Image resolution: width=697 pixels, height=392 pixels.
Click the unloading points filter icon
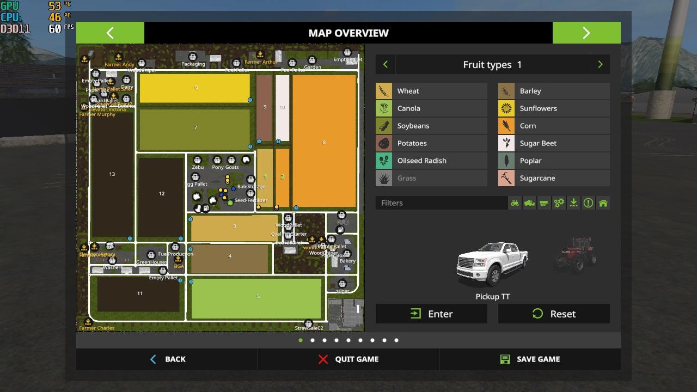coord(573,203)
